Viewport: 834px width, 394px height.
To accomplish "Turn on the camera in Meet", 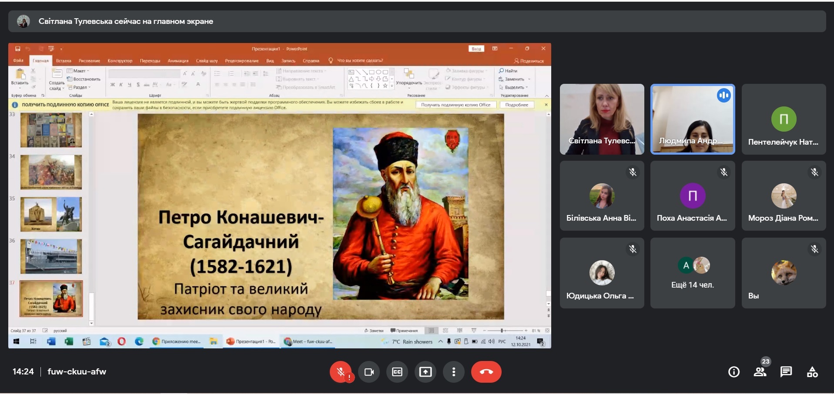I will pos(369,372).
